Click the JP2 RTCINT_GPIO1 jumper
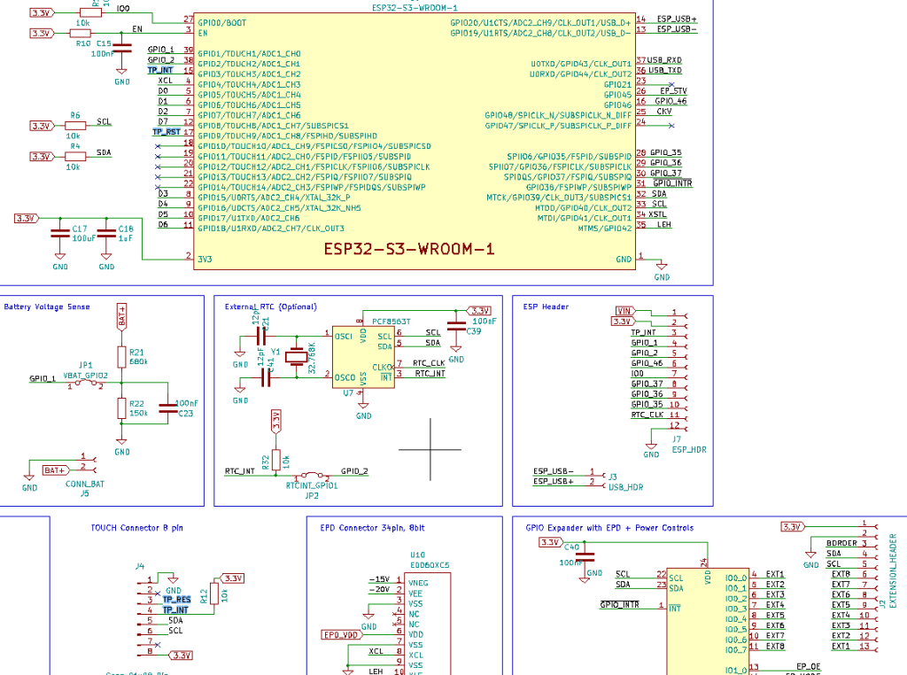 pos(312,476)
